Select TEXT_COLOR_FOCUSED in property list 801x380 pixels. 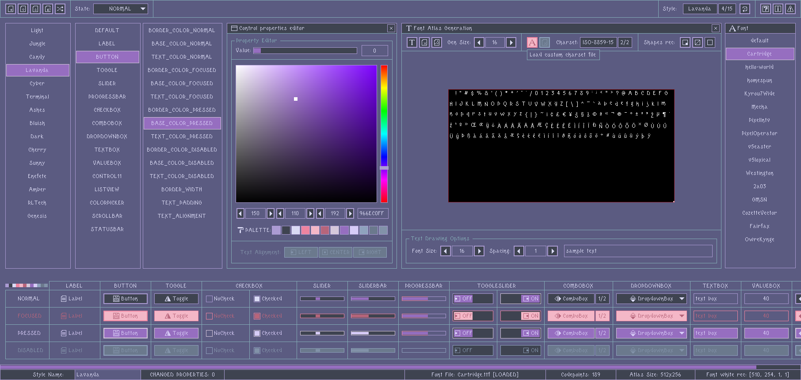[x=182, y=97]
